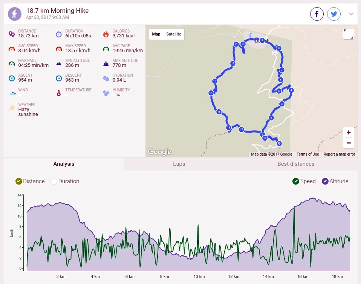The image size is (361, 284).
Task: Click the 13.57 km/h max speed value
Action: pyautogui.click(x=78, y=51)
